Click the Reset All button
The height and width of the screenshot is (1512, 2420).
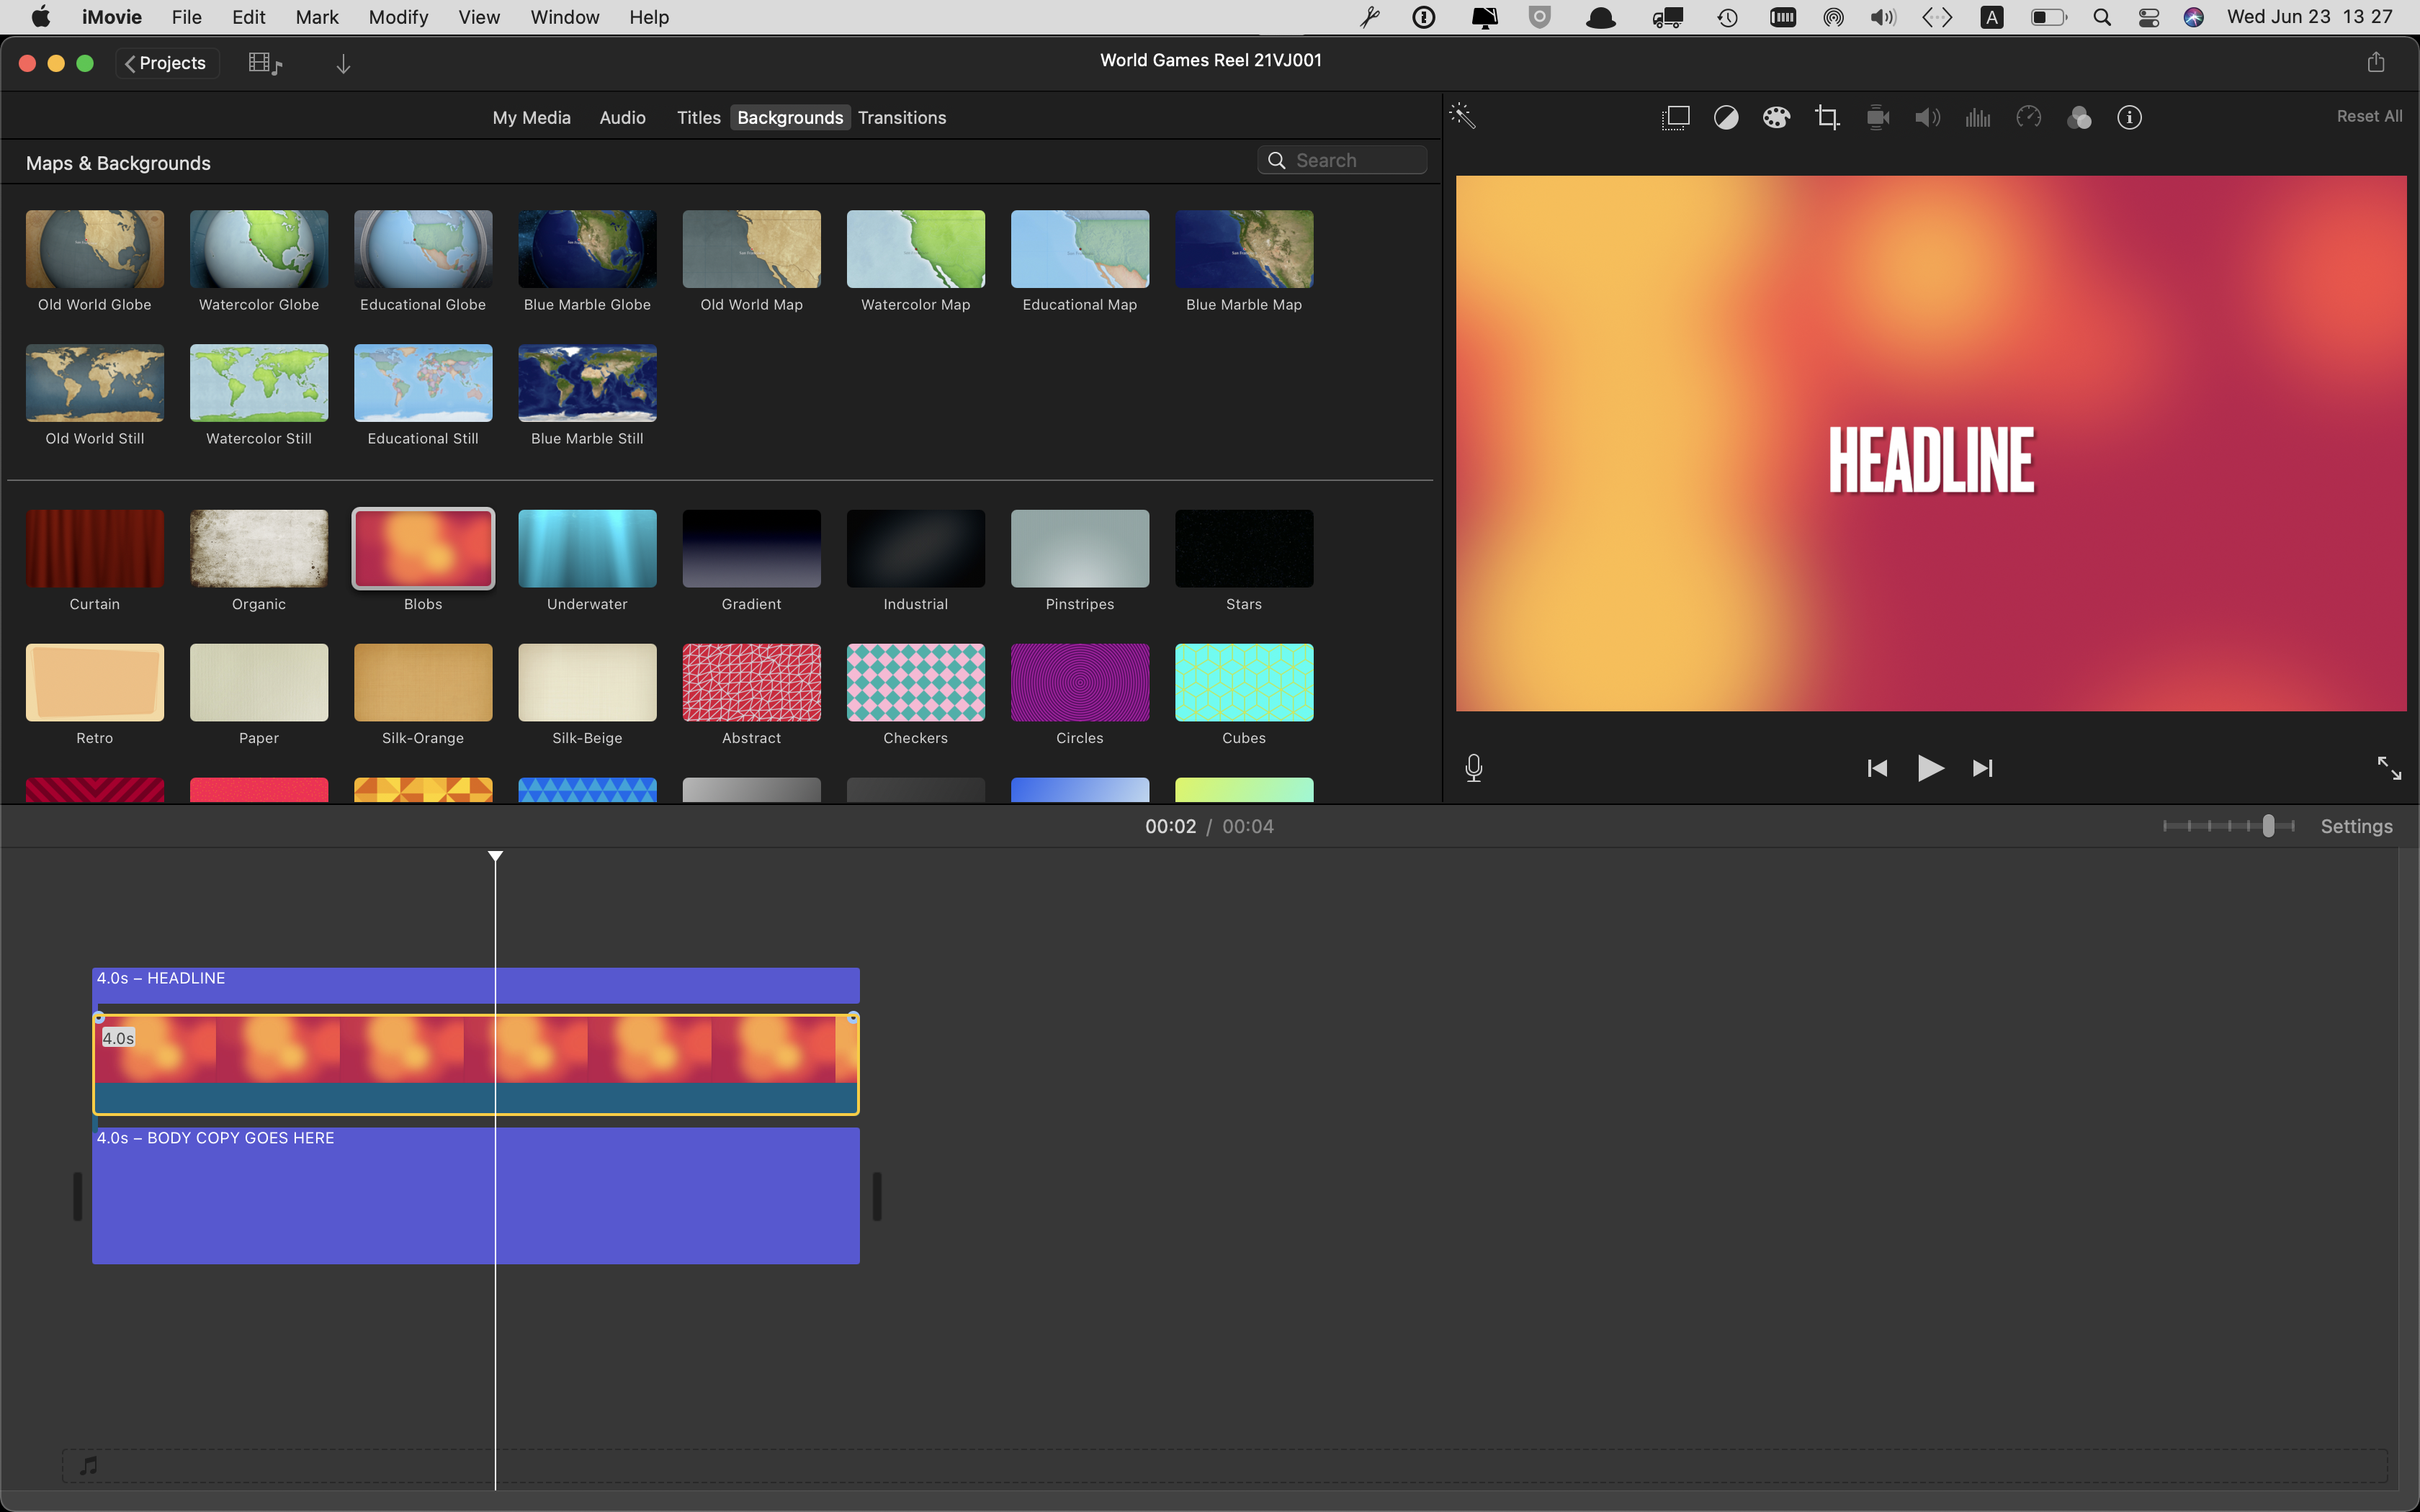tap(2368, 117)
